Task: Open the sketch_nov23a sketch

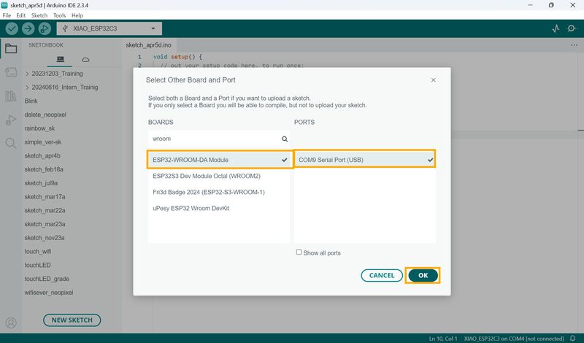Action: [x=45, y=238]
